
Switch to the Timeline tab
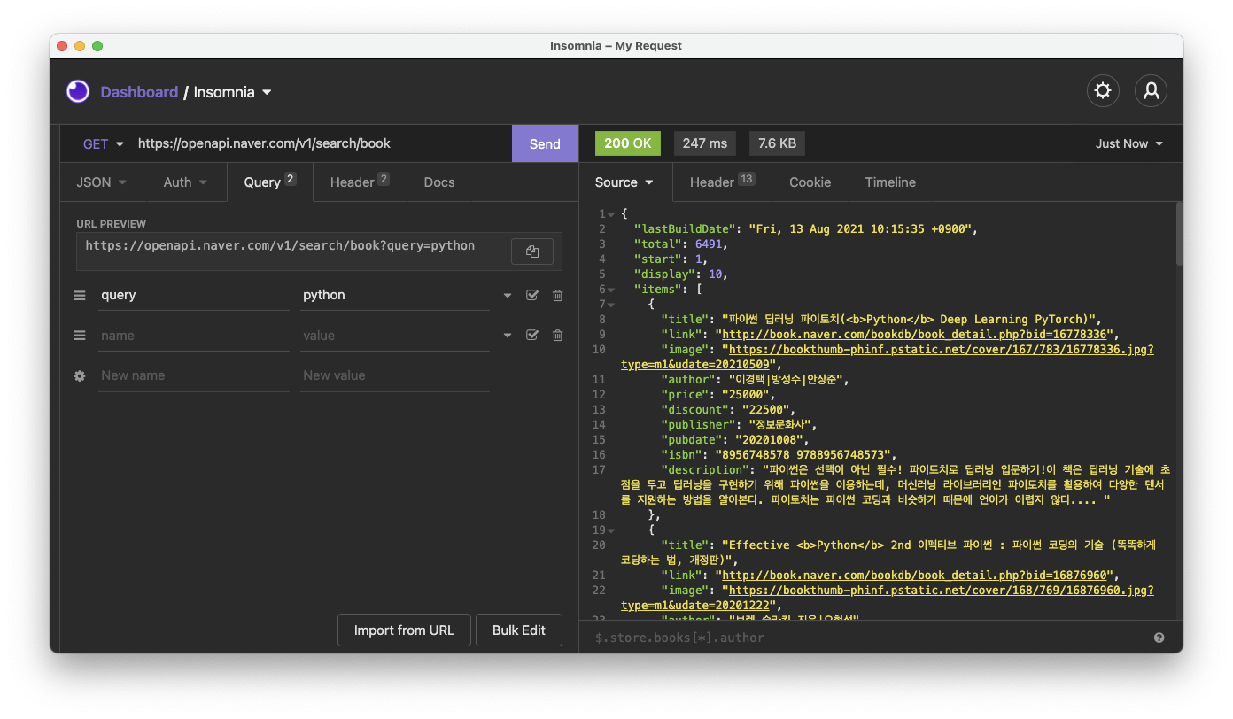point(890,182)
